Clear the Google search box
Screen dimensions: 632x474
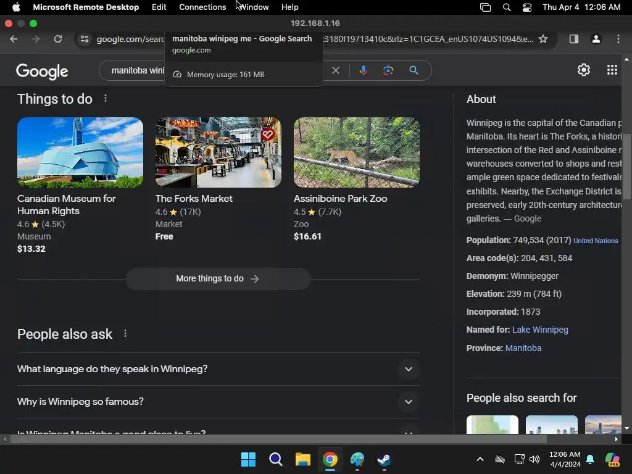pyautogui.click(x=335, y=70)
